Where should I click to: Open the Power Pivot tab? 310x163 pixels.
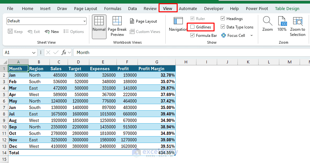[x=257, y=8]
